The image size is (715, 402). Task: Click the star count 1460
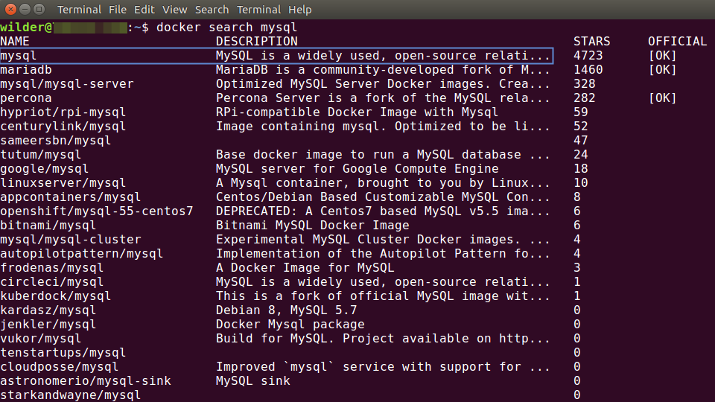click(x=588, y=70)
